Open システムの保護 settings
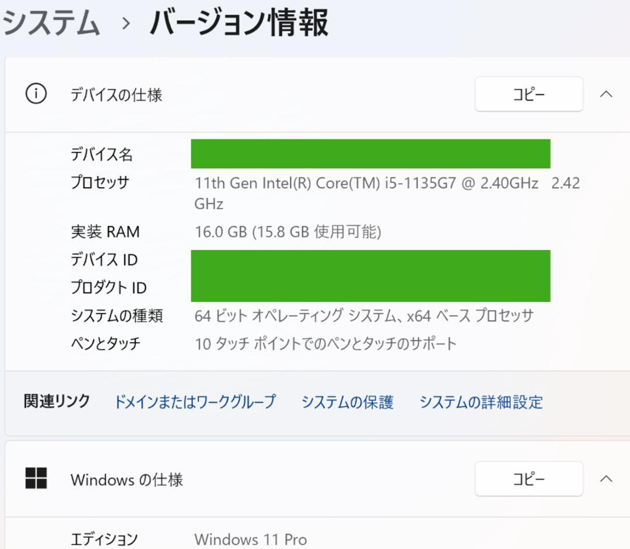Viewport: 630px width, 549px height. 348,402
